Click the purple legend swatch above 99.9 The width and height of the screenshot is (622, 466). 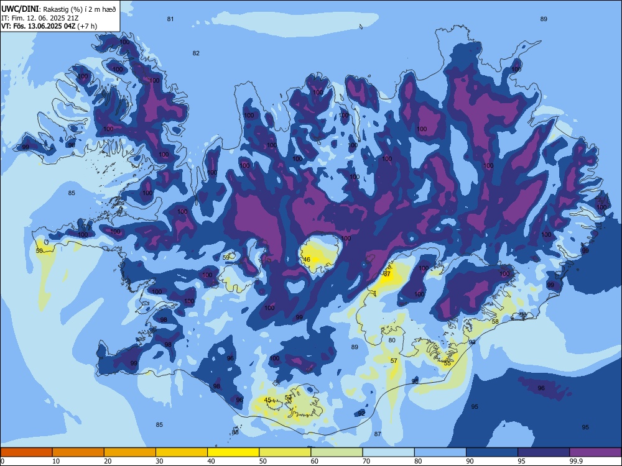coord(595,452)
